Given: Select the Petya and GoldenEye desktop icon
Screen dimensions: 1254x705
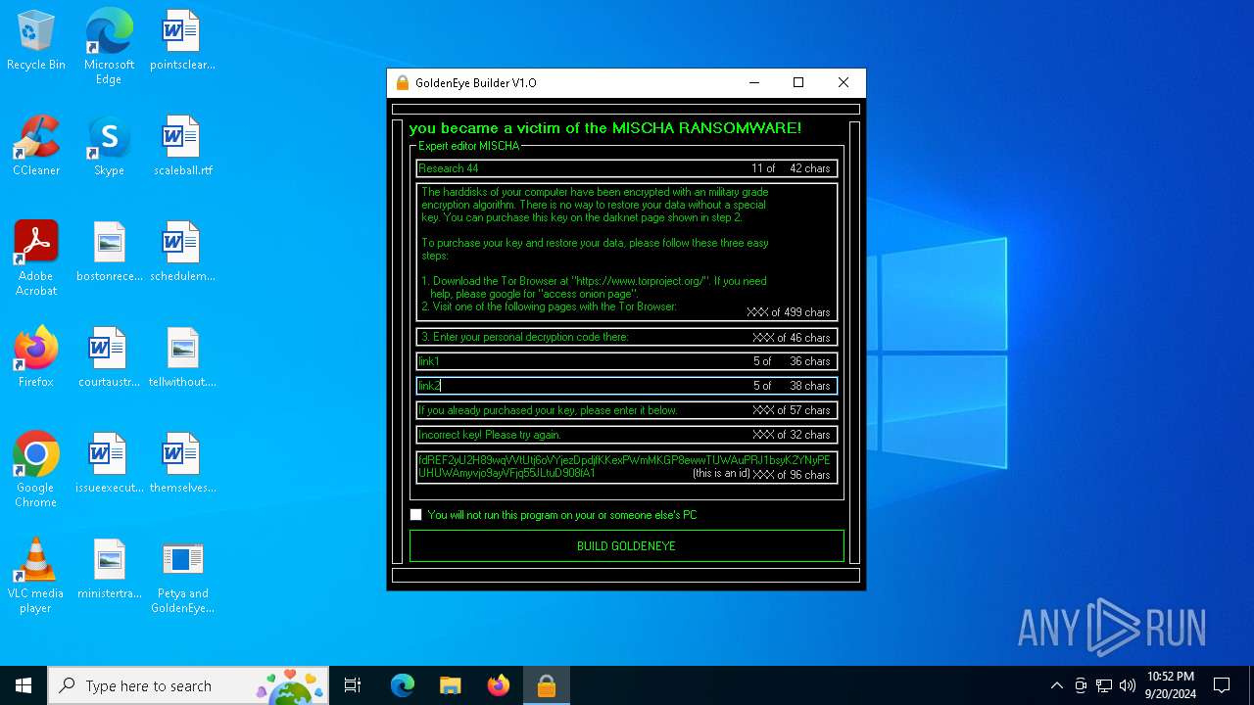Looking at the screenshot, I should click(x=182, y=577).
